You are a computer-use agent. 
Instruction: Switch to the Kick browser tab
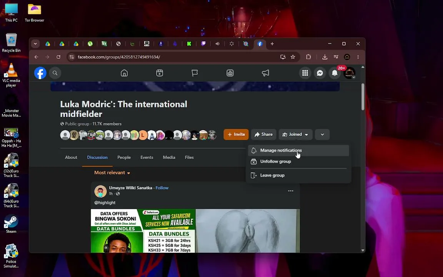[x=189, y=44]
